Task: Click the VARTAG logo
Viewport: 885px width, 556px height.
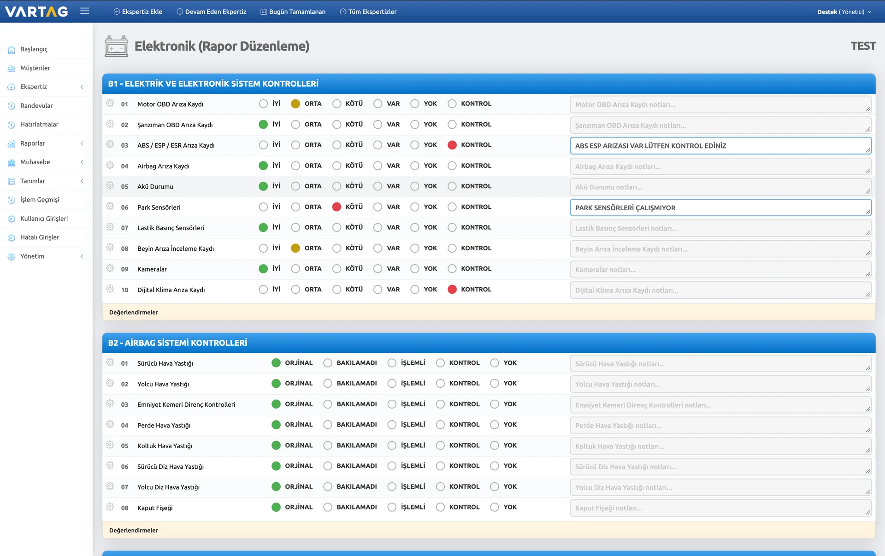Action: 36,12
